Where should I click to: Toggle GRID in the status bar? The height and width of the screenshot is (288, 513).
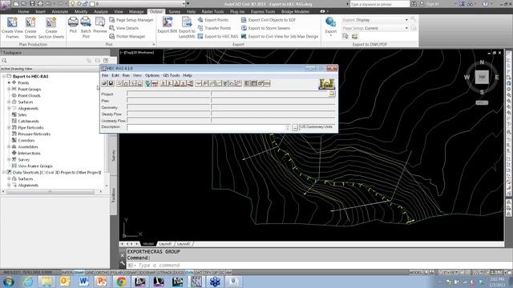pyautogui.click(x=90, y=272)
